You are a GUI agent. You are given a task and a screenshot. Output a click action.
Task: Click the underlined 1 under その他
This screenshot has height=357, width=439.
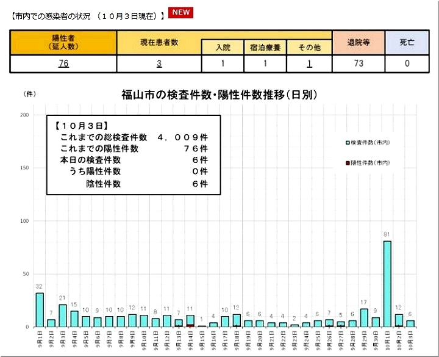click(309, 63)
